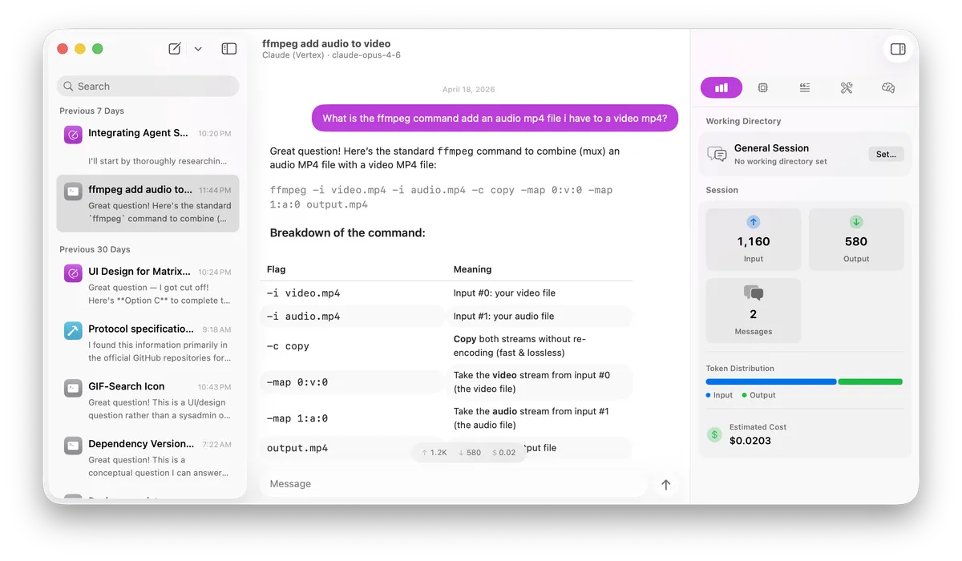This screenshot has width=962, height=561.
Task: Toggle the right inspector panel
Action: tap(898, 48)
